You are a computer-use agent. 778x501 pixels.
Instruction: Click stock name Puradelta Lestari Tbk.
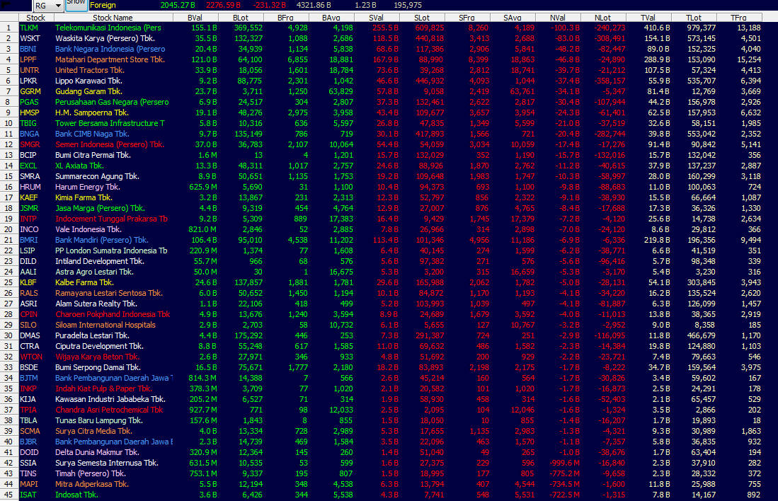pyautogui.click(x=92, y=336)
